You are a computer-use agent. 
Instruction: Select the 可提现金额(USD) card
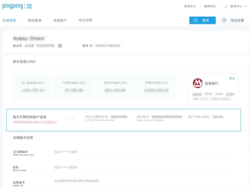click(74, 87)
